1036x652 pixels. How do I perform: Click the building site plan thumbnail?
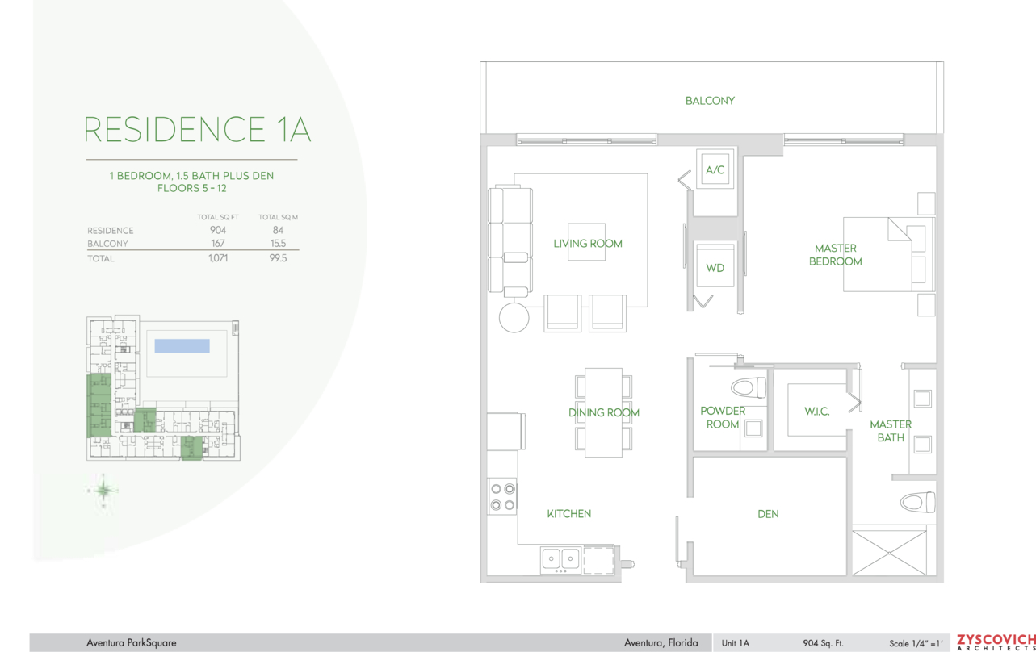(x=163, y=389)
